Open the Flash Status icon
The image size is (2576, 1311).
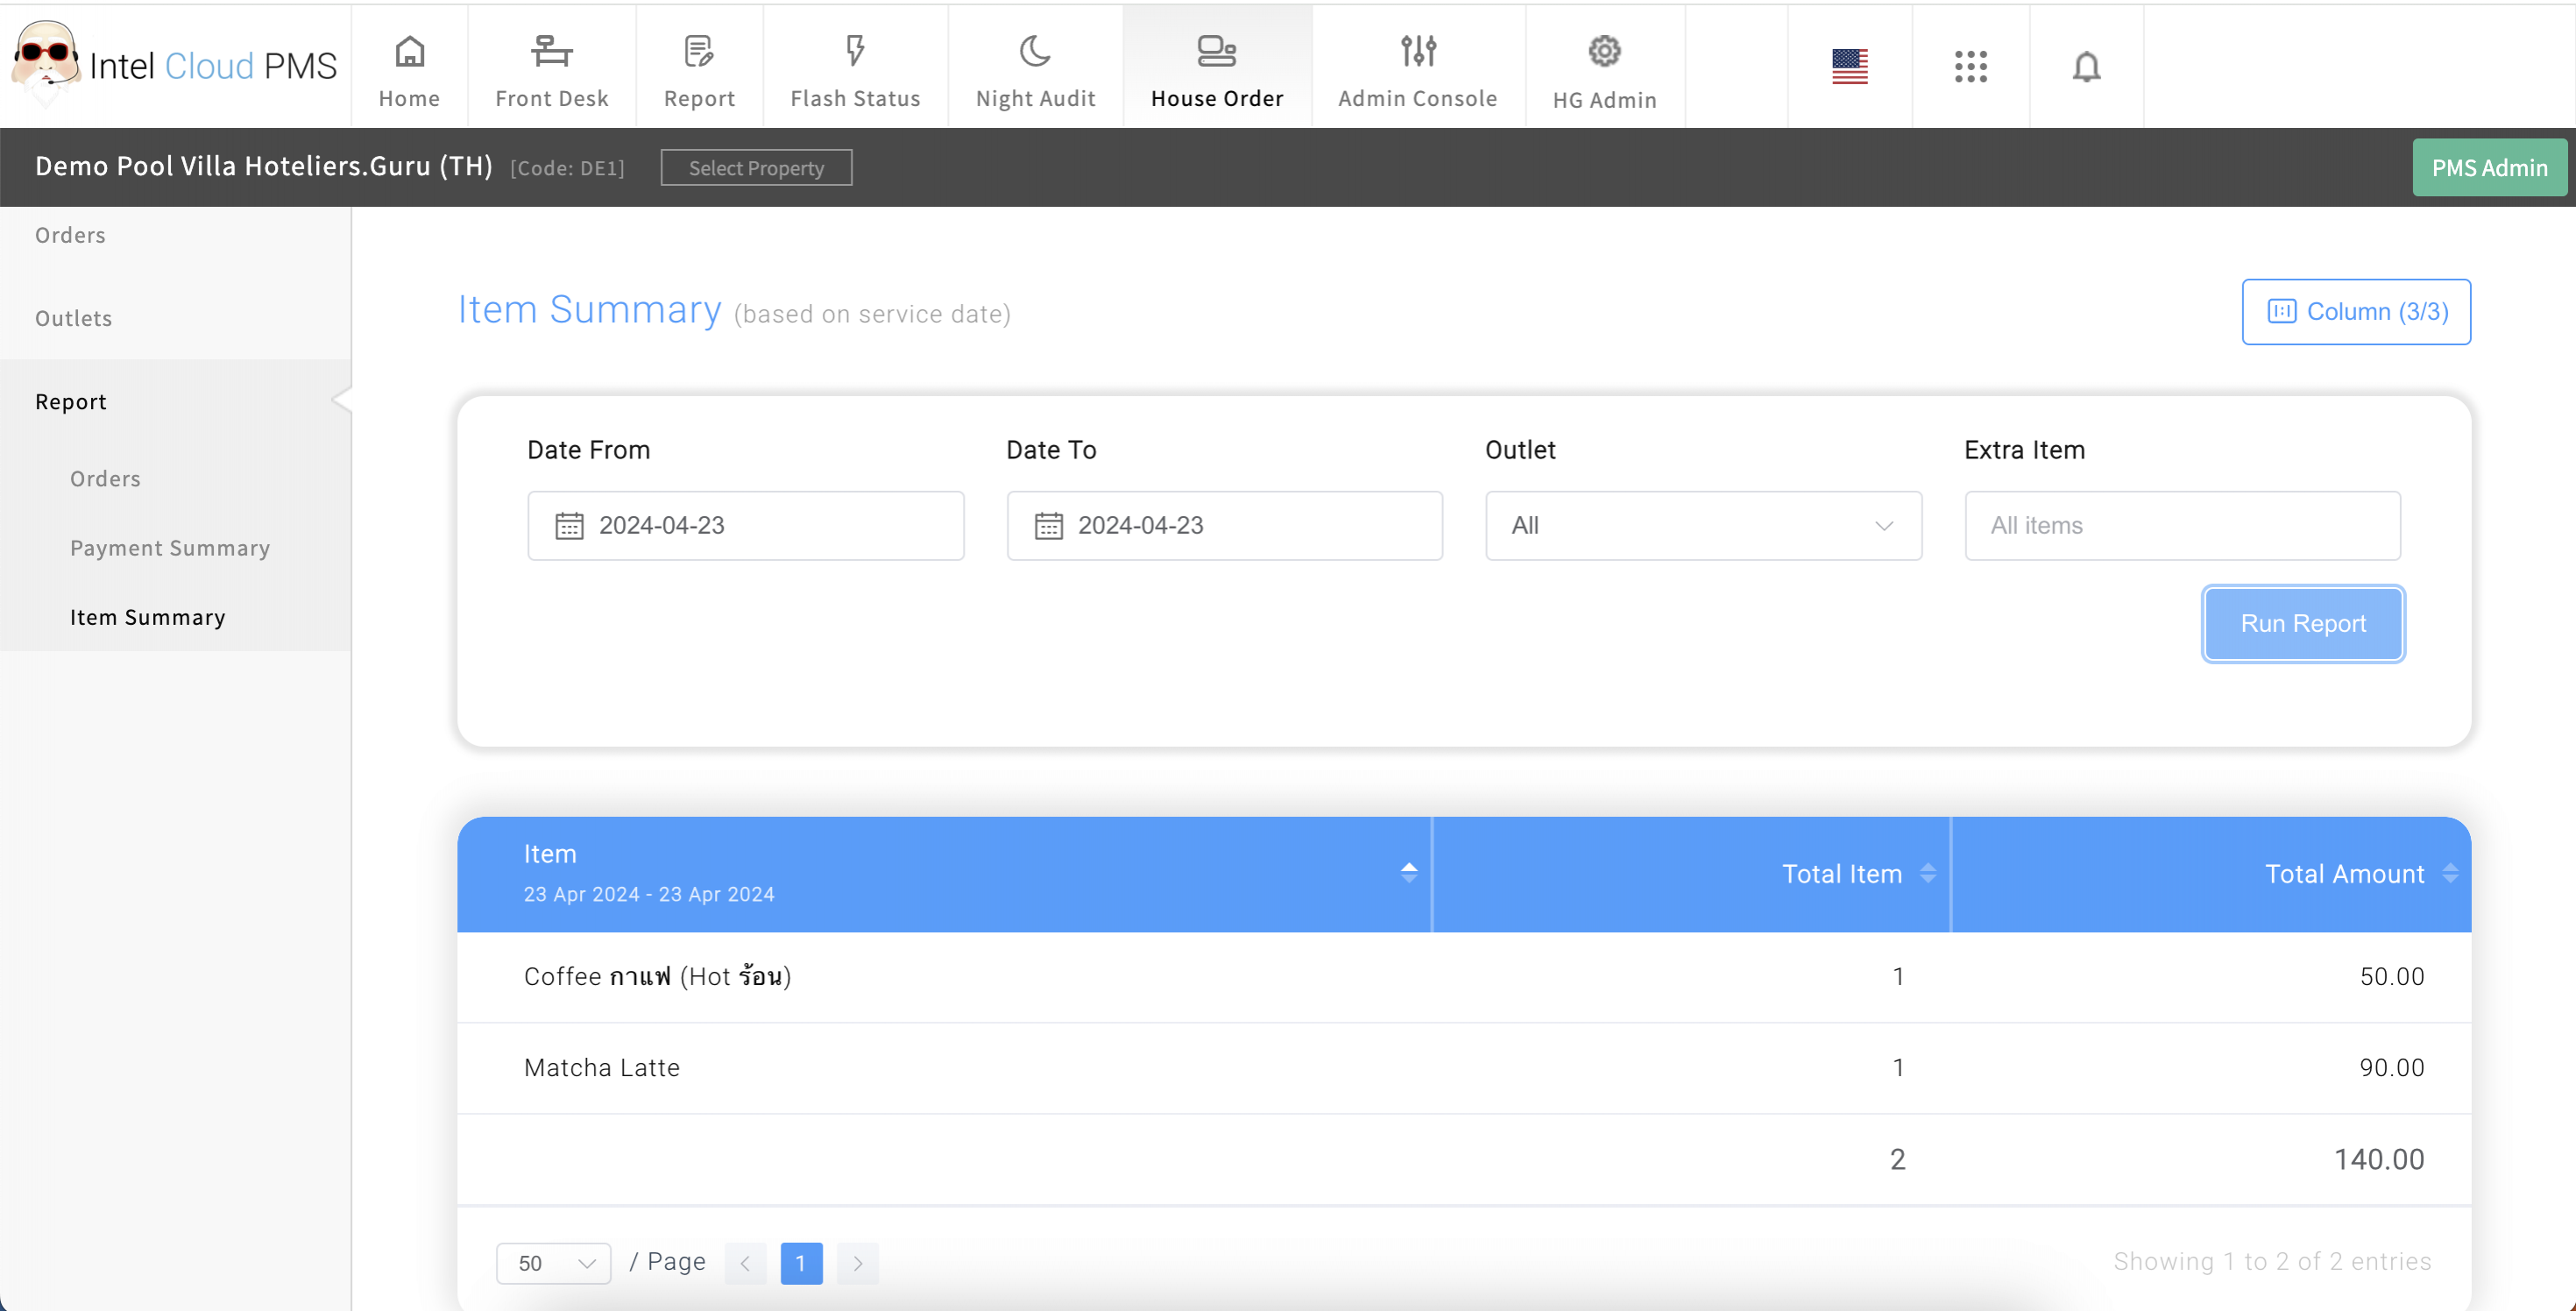(x=855, y=52)
